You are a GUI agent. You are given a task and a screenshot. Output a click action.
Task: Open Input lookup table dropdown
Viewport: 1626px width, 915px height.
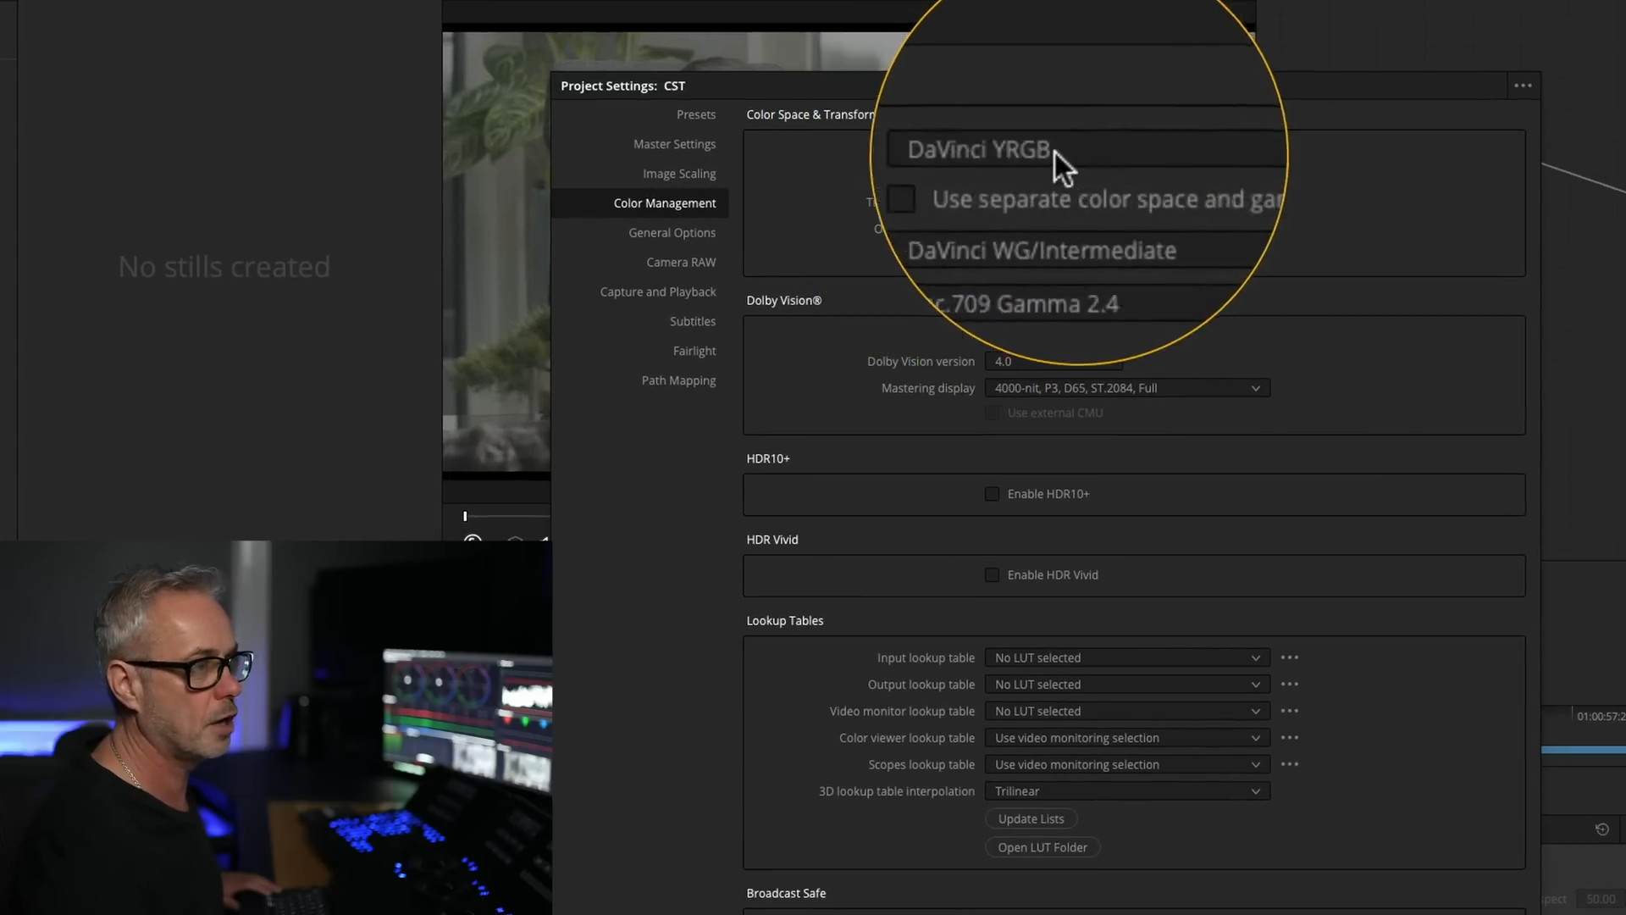(x=1127, y=657)
